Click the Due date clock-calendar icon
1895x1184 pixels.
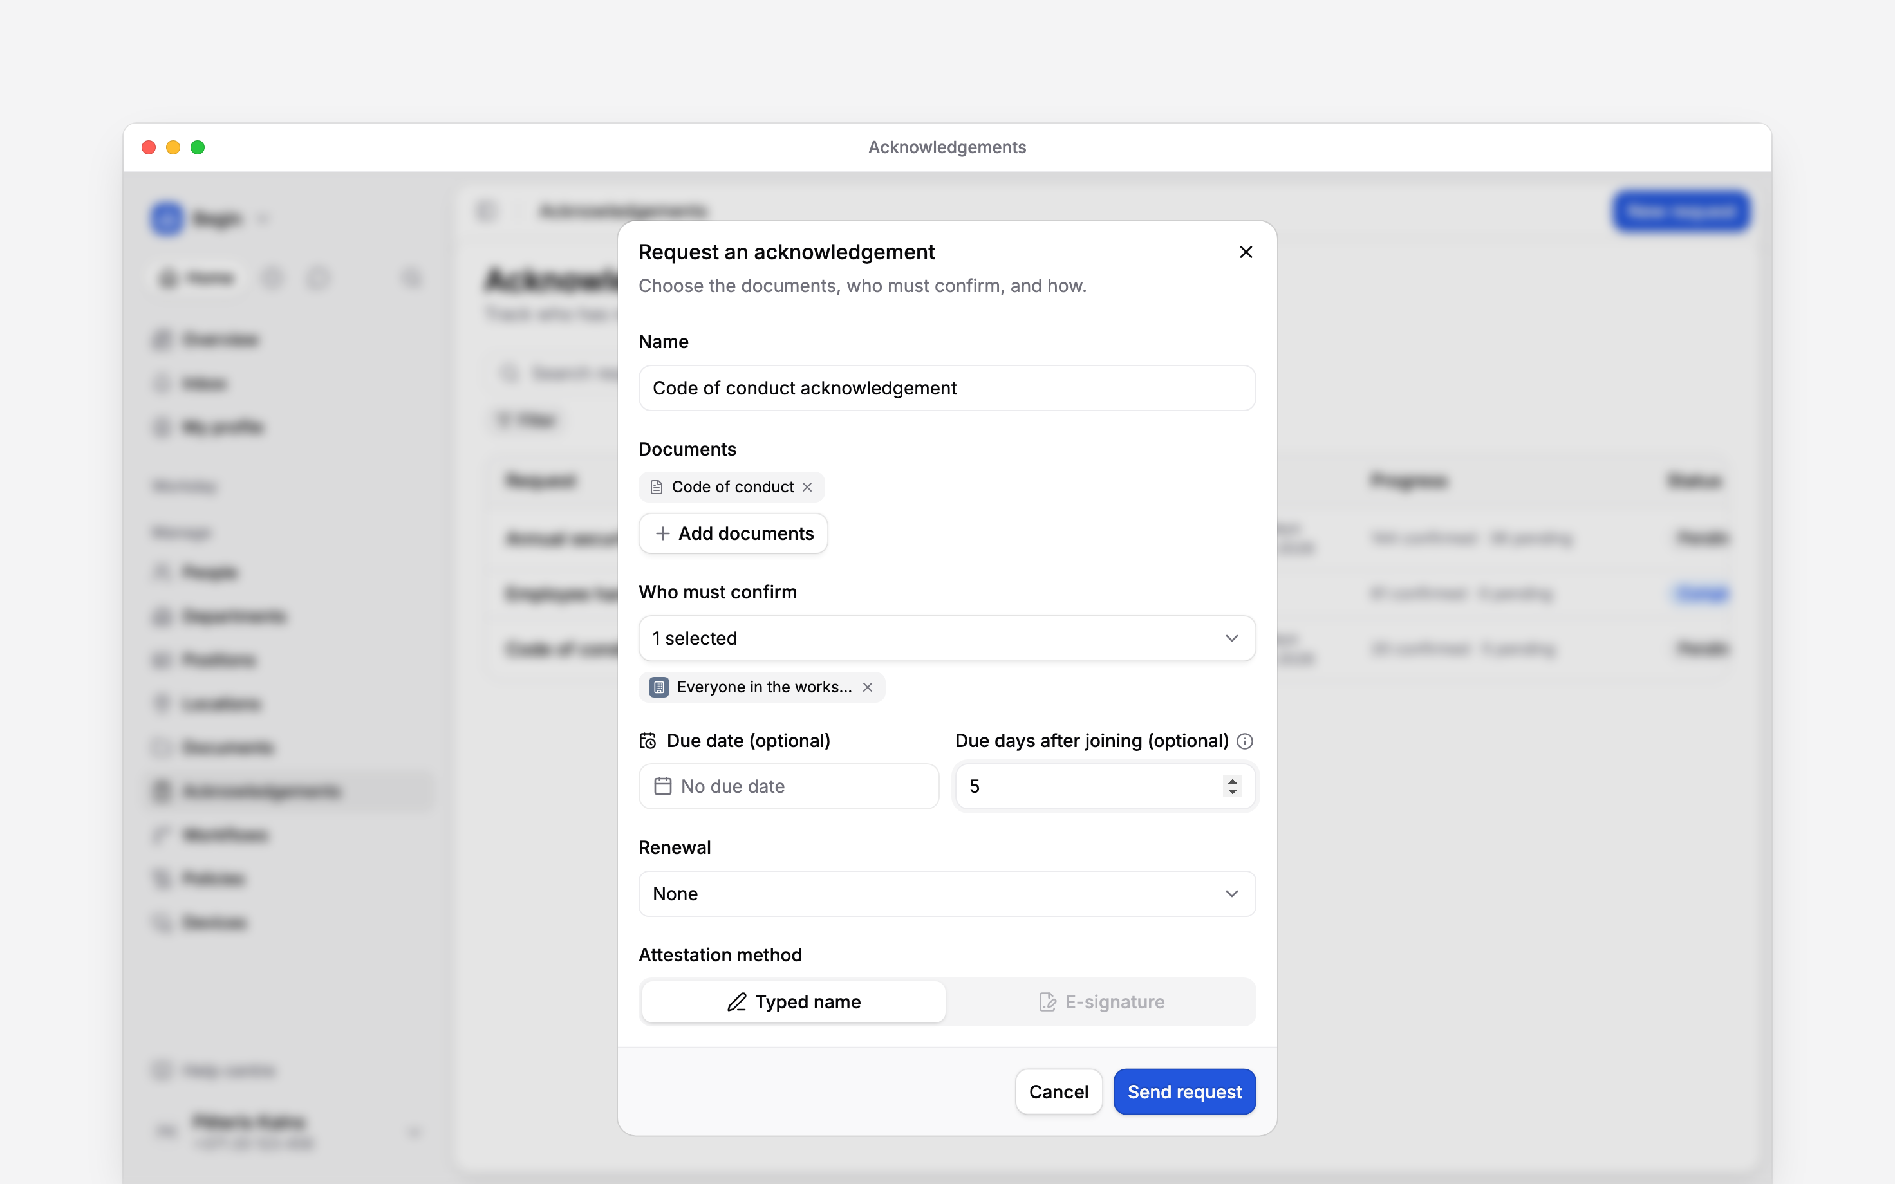click(648, 741)
